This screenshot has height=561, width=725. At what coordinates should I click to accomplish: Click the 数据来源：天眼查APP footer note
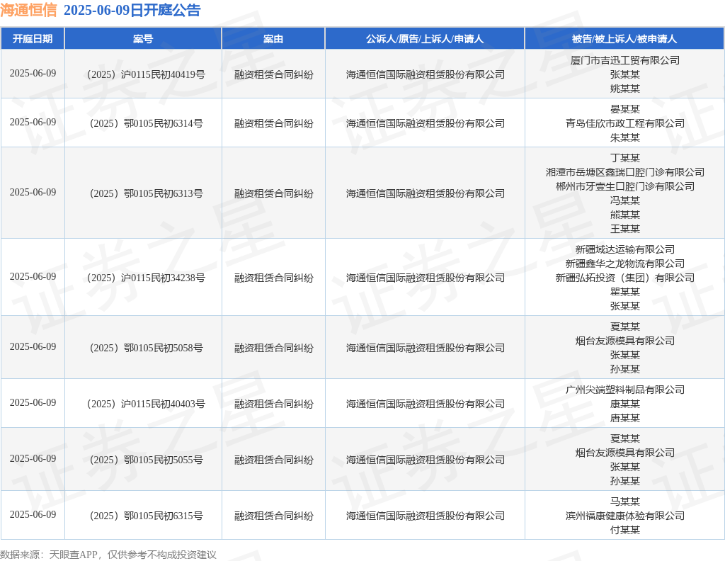[108, 555]
